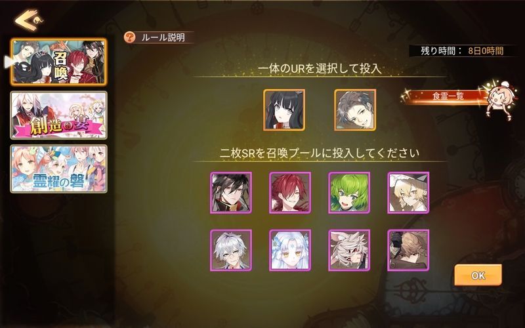Image resolution: width=525 pixels, height=328 pixels.
Task: Choose the silver-haired SR character with glasses
Action: click(231, 250)
